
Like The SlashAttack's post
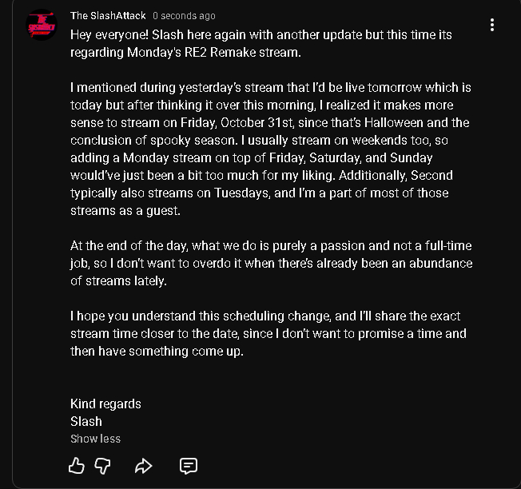click(77, 465)
